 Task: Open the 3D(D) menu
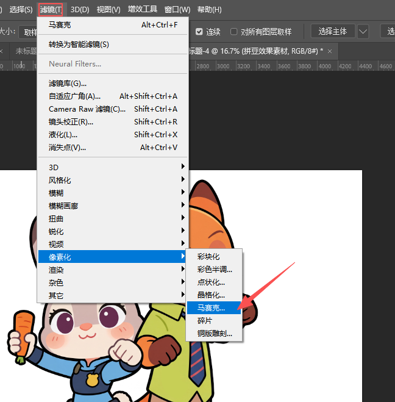coord(80,10)
